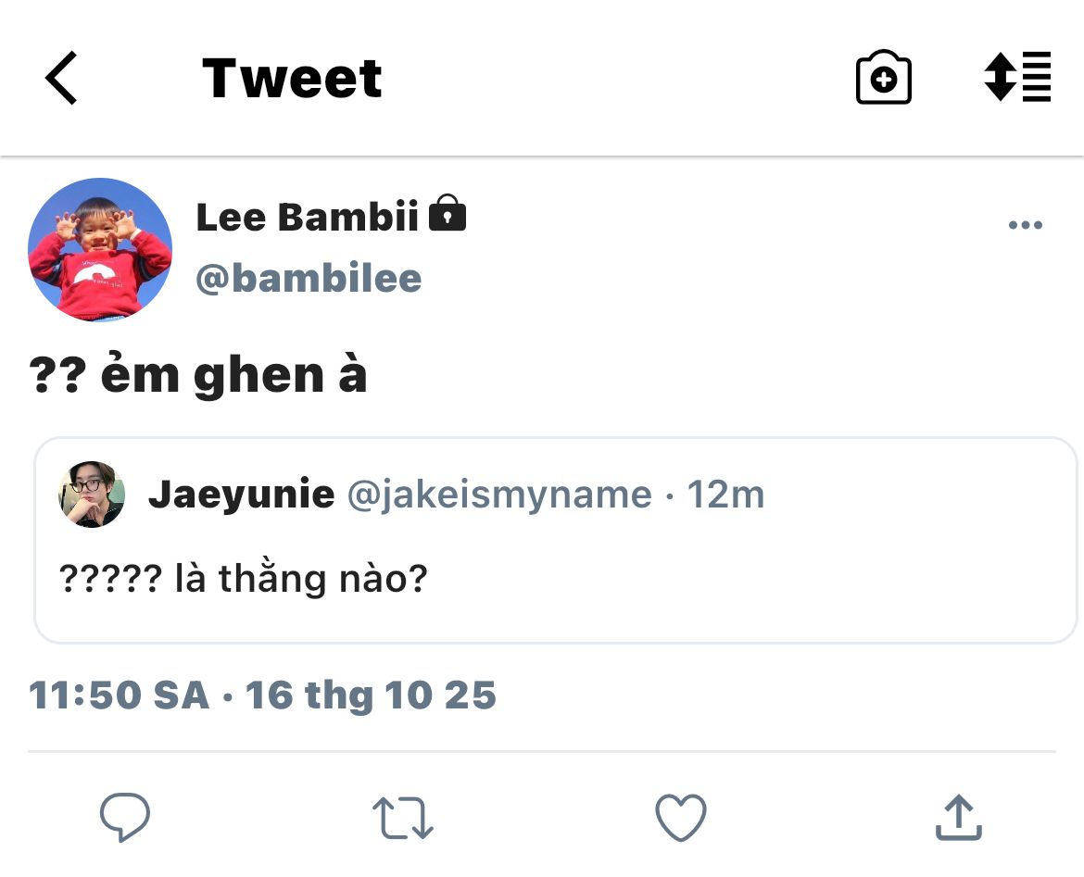The height and width of the screenshot is (877, 1084).
Task: Tap the camera plus icon
Action: pos(883,78)
